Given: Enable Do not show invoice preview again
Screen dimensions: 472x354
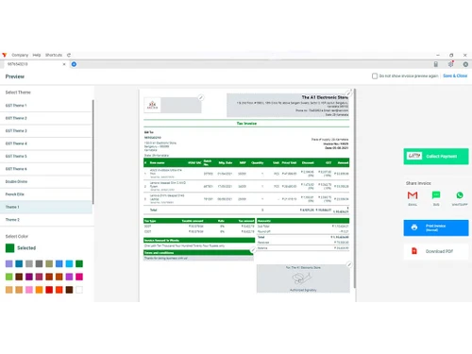Looking at the screenshot, I should coord(375,76).
